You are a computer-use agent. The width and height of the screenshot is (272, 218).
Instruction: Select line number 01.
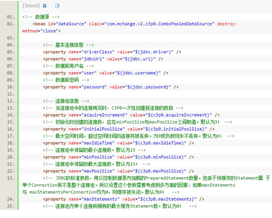pos(10,17)
